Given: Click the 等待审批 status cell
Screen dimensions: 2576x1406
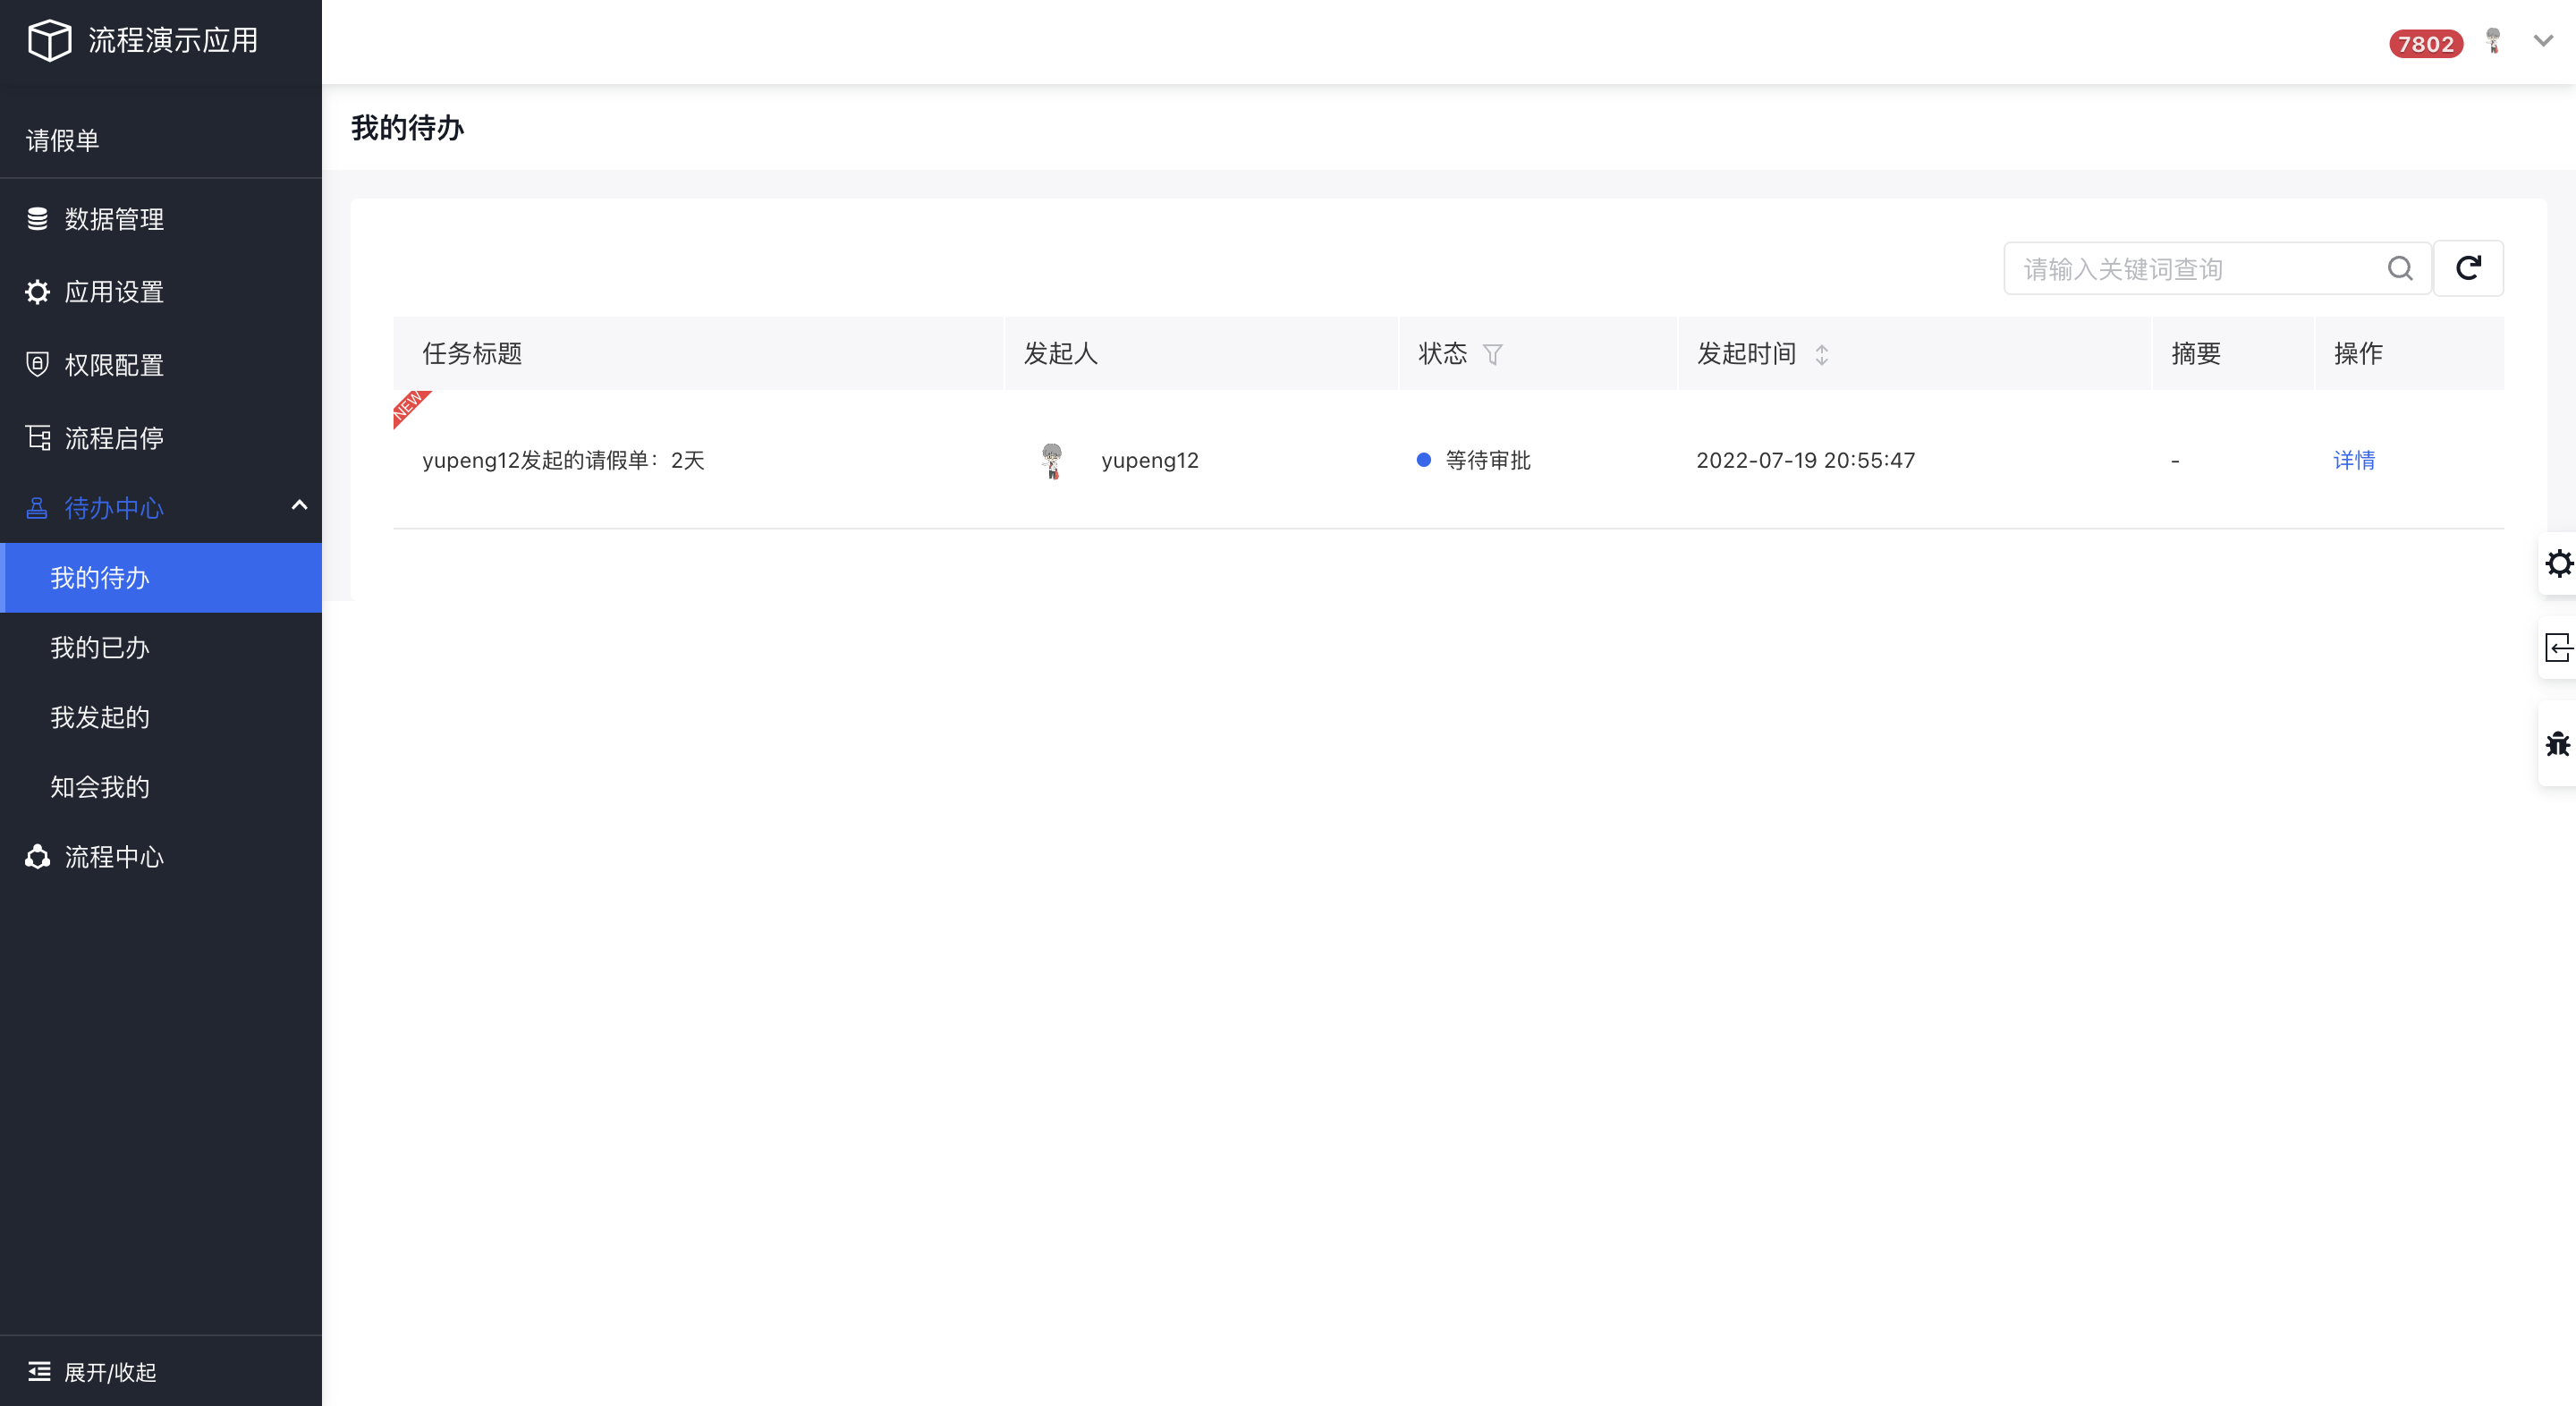Looking at the screenshot, I should [1474, 460].
